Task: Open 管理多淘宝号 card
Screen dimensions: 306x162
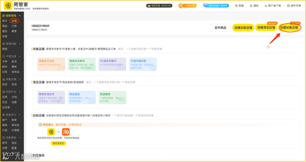Action: click(51, 97)
